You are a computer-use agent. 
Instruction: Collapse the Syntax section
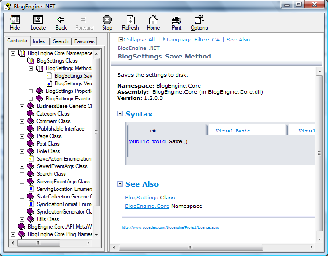coord(120,114)
